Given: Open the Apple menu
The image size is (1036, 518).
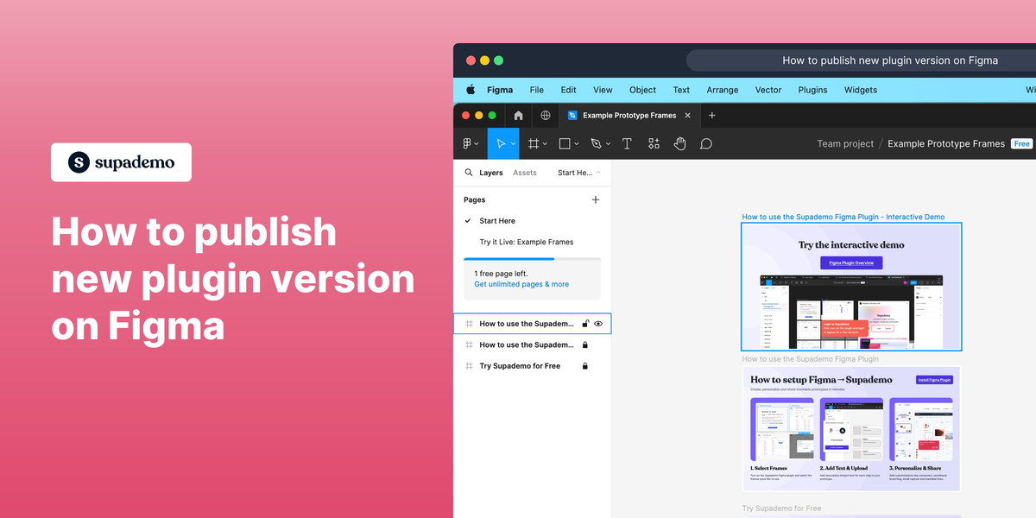Looking at the screenshot, I should (x=471, y=90).
